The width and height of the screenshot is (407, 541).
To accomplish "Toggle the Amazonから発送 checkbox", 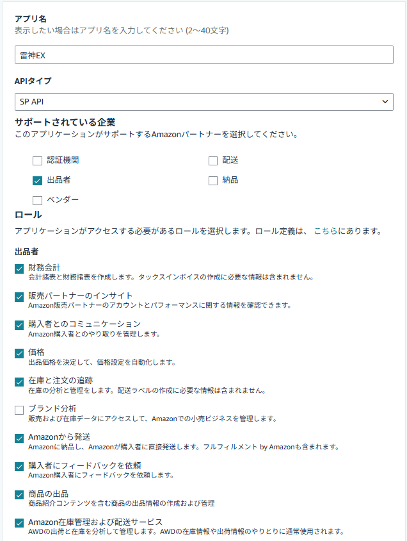I will (19, 438).
